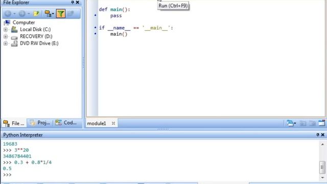Click the "if __name__ == '__main__':" line
327x184 pixels.
136,28
